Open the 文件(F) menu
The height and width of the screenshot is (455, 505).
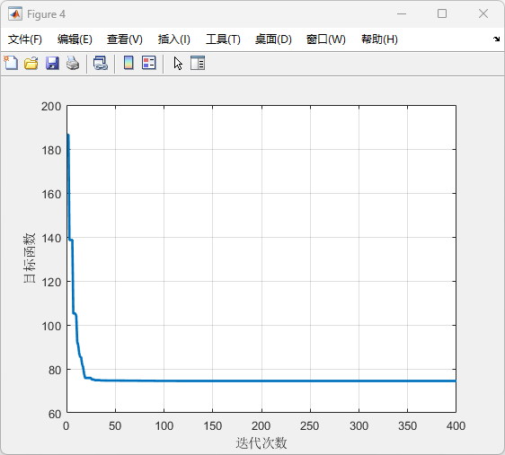click(x=25, y=39)
